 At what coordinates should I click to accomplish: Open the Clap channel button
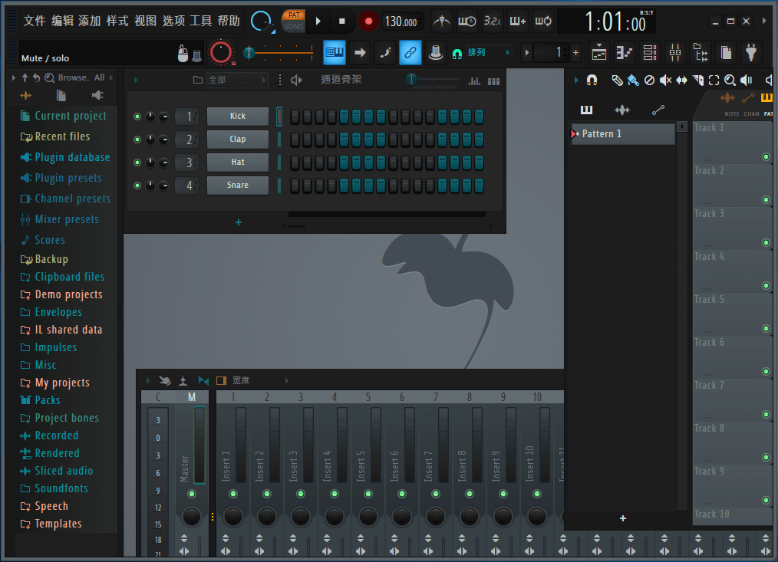[x=238, y=139]
